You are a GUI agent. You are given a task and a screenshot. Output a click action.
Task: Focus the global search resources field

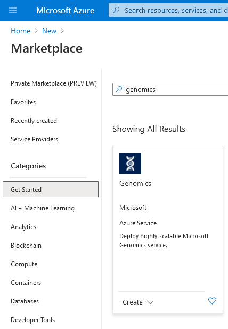[x=168, y=10]
